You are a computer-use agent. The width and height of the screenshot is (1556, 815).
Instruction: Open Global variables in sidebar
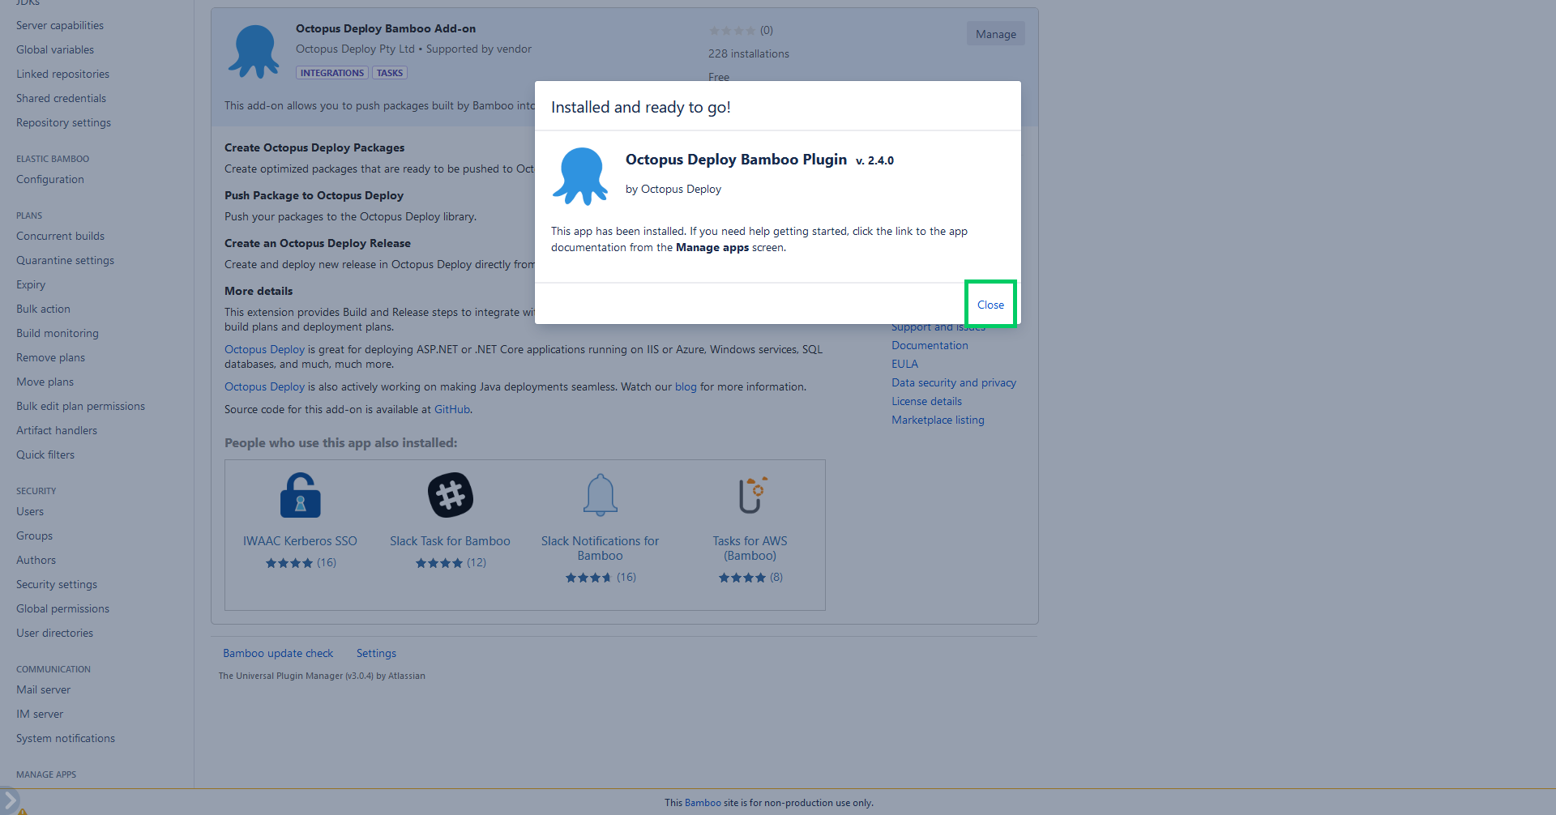click(x=55, y=49)
